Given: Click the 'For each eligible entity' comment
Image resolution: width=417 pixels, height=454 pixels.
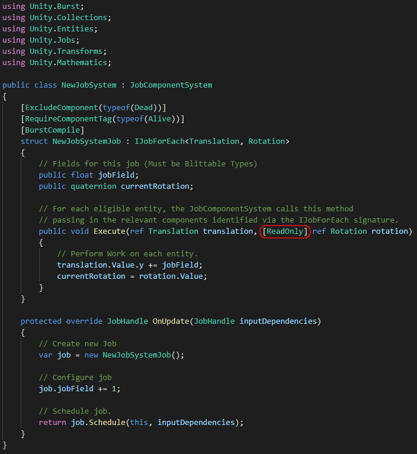Looking at the screenshot, I should [x=196, y=209].
